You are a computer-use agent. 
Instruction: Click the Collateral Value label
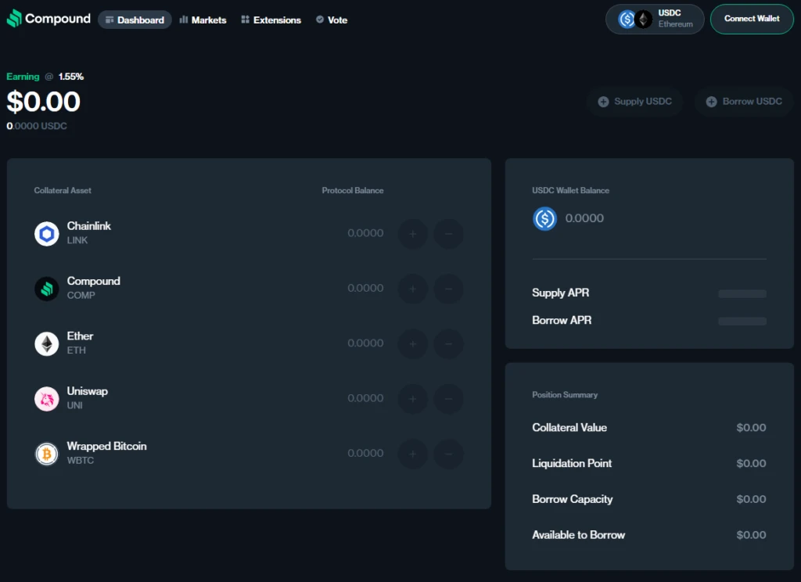tap(569, 428)
